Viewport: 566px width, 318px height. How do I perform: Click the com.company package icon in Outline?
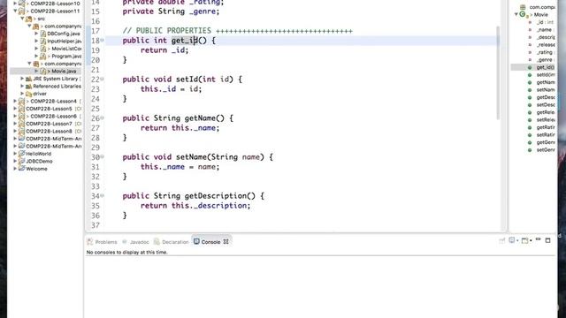tap(523, 7)
